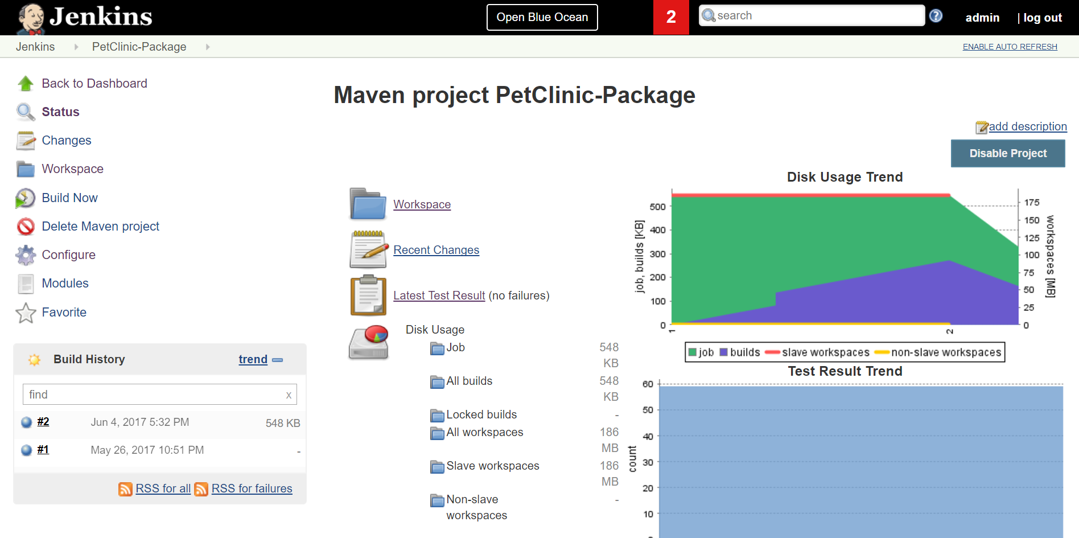1079x538 pixels.
Task: Click the folder icon beside All builds
Action: click(x=437, y=382)
